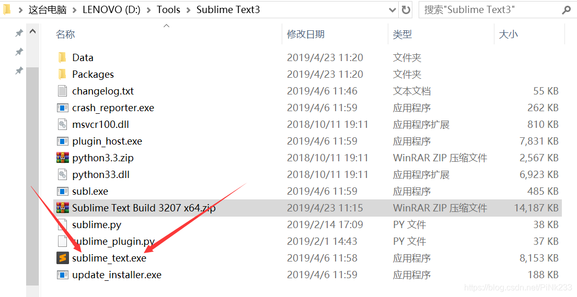The height and width of the screenshot is (297, 577).
Task: Select the subl.exe icon
Action: tap(63, 191)
